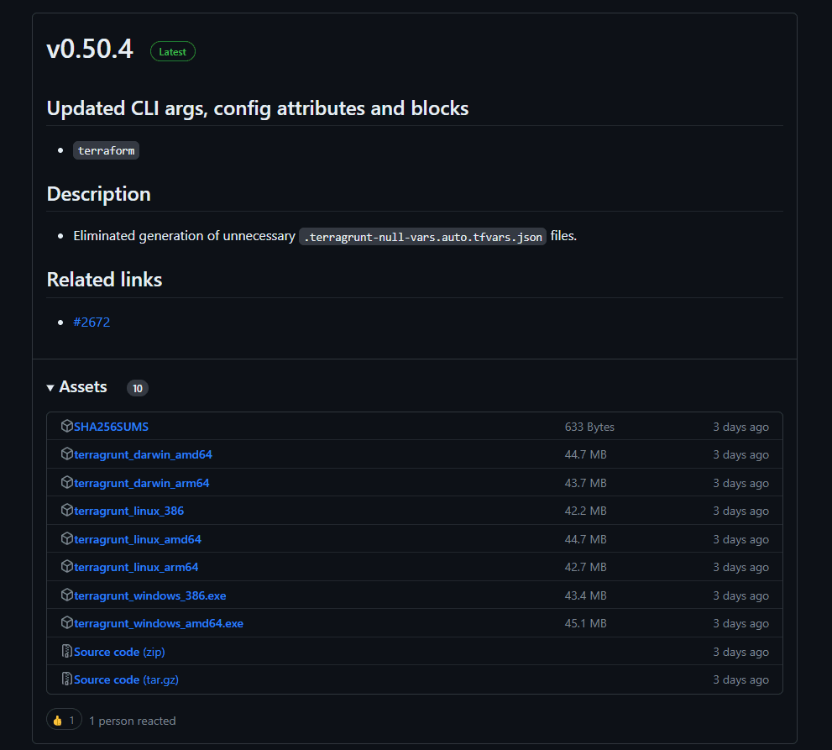The height and width of the screenshot is (750, 832).
Task: Open pull request #2672 link
Action: click(x=92, y=322)
